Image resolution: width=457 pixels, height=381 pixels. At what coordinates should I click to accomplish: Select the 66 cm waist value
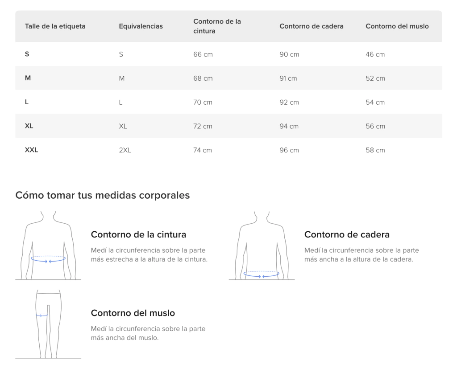203,54
